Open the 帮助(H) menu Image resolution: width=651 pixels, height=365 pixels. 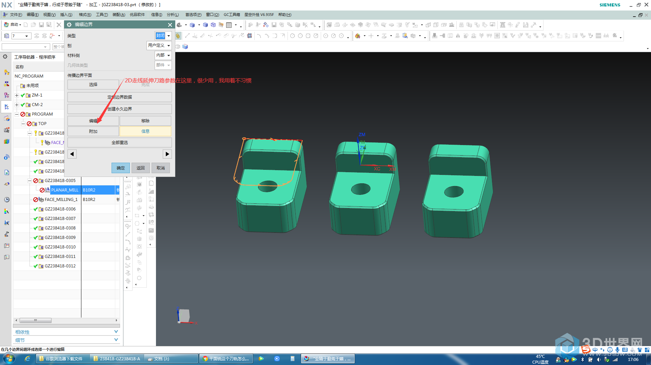pos(285,15)
